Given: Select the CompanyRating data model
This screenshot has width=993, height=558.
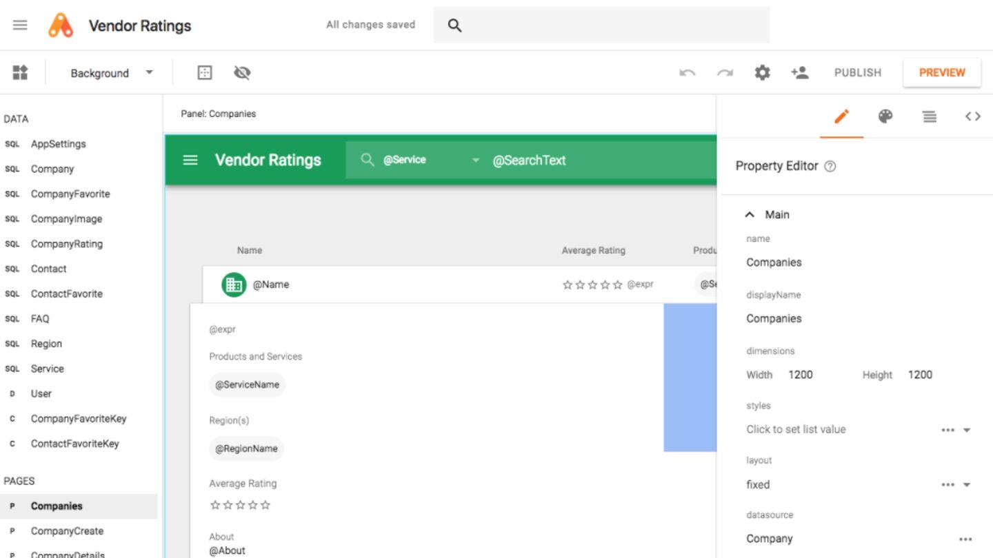Looking at the screenshot, I should tap(67, 244).
